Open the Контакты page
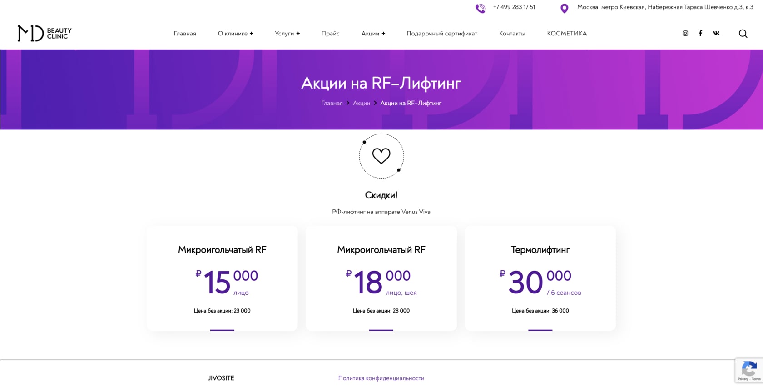The image size is (763, 387). coord(512,34)
